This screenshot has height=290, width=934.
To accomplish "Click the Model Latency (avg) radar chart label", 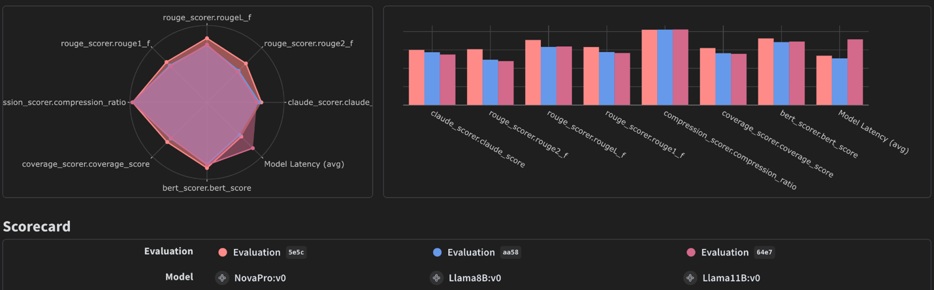I will point(304,164).
